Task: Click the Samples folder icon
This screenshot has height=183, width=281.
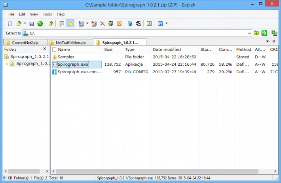Action: pos(55,57)
